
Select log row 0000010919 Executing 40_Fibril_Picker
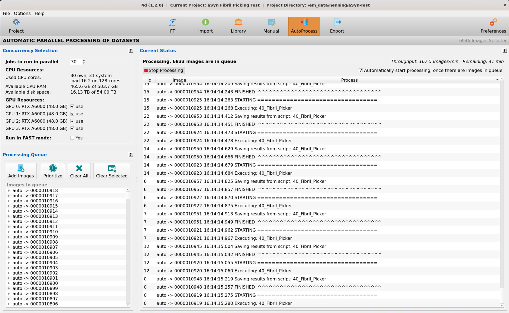click(321, 303)
